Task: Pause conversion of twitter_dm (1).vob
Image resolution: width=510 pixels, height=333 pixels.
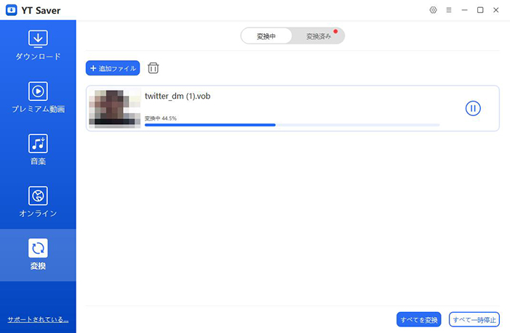Action: (x=473, y=108)
